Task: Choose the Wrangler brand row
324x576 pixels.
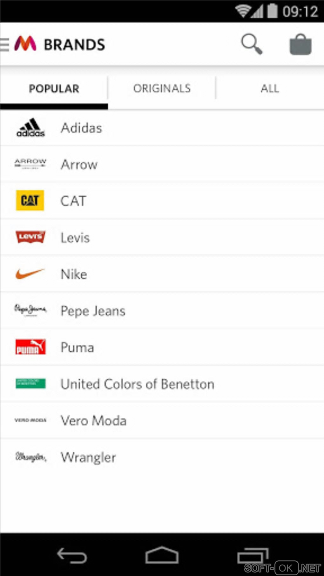Action: point(88,457)
